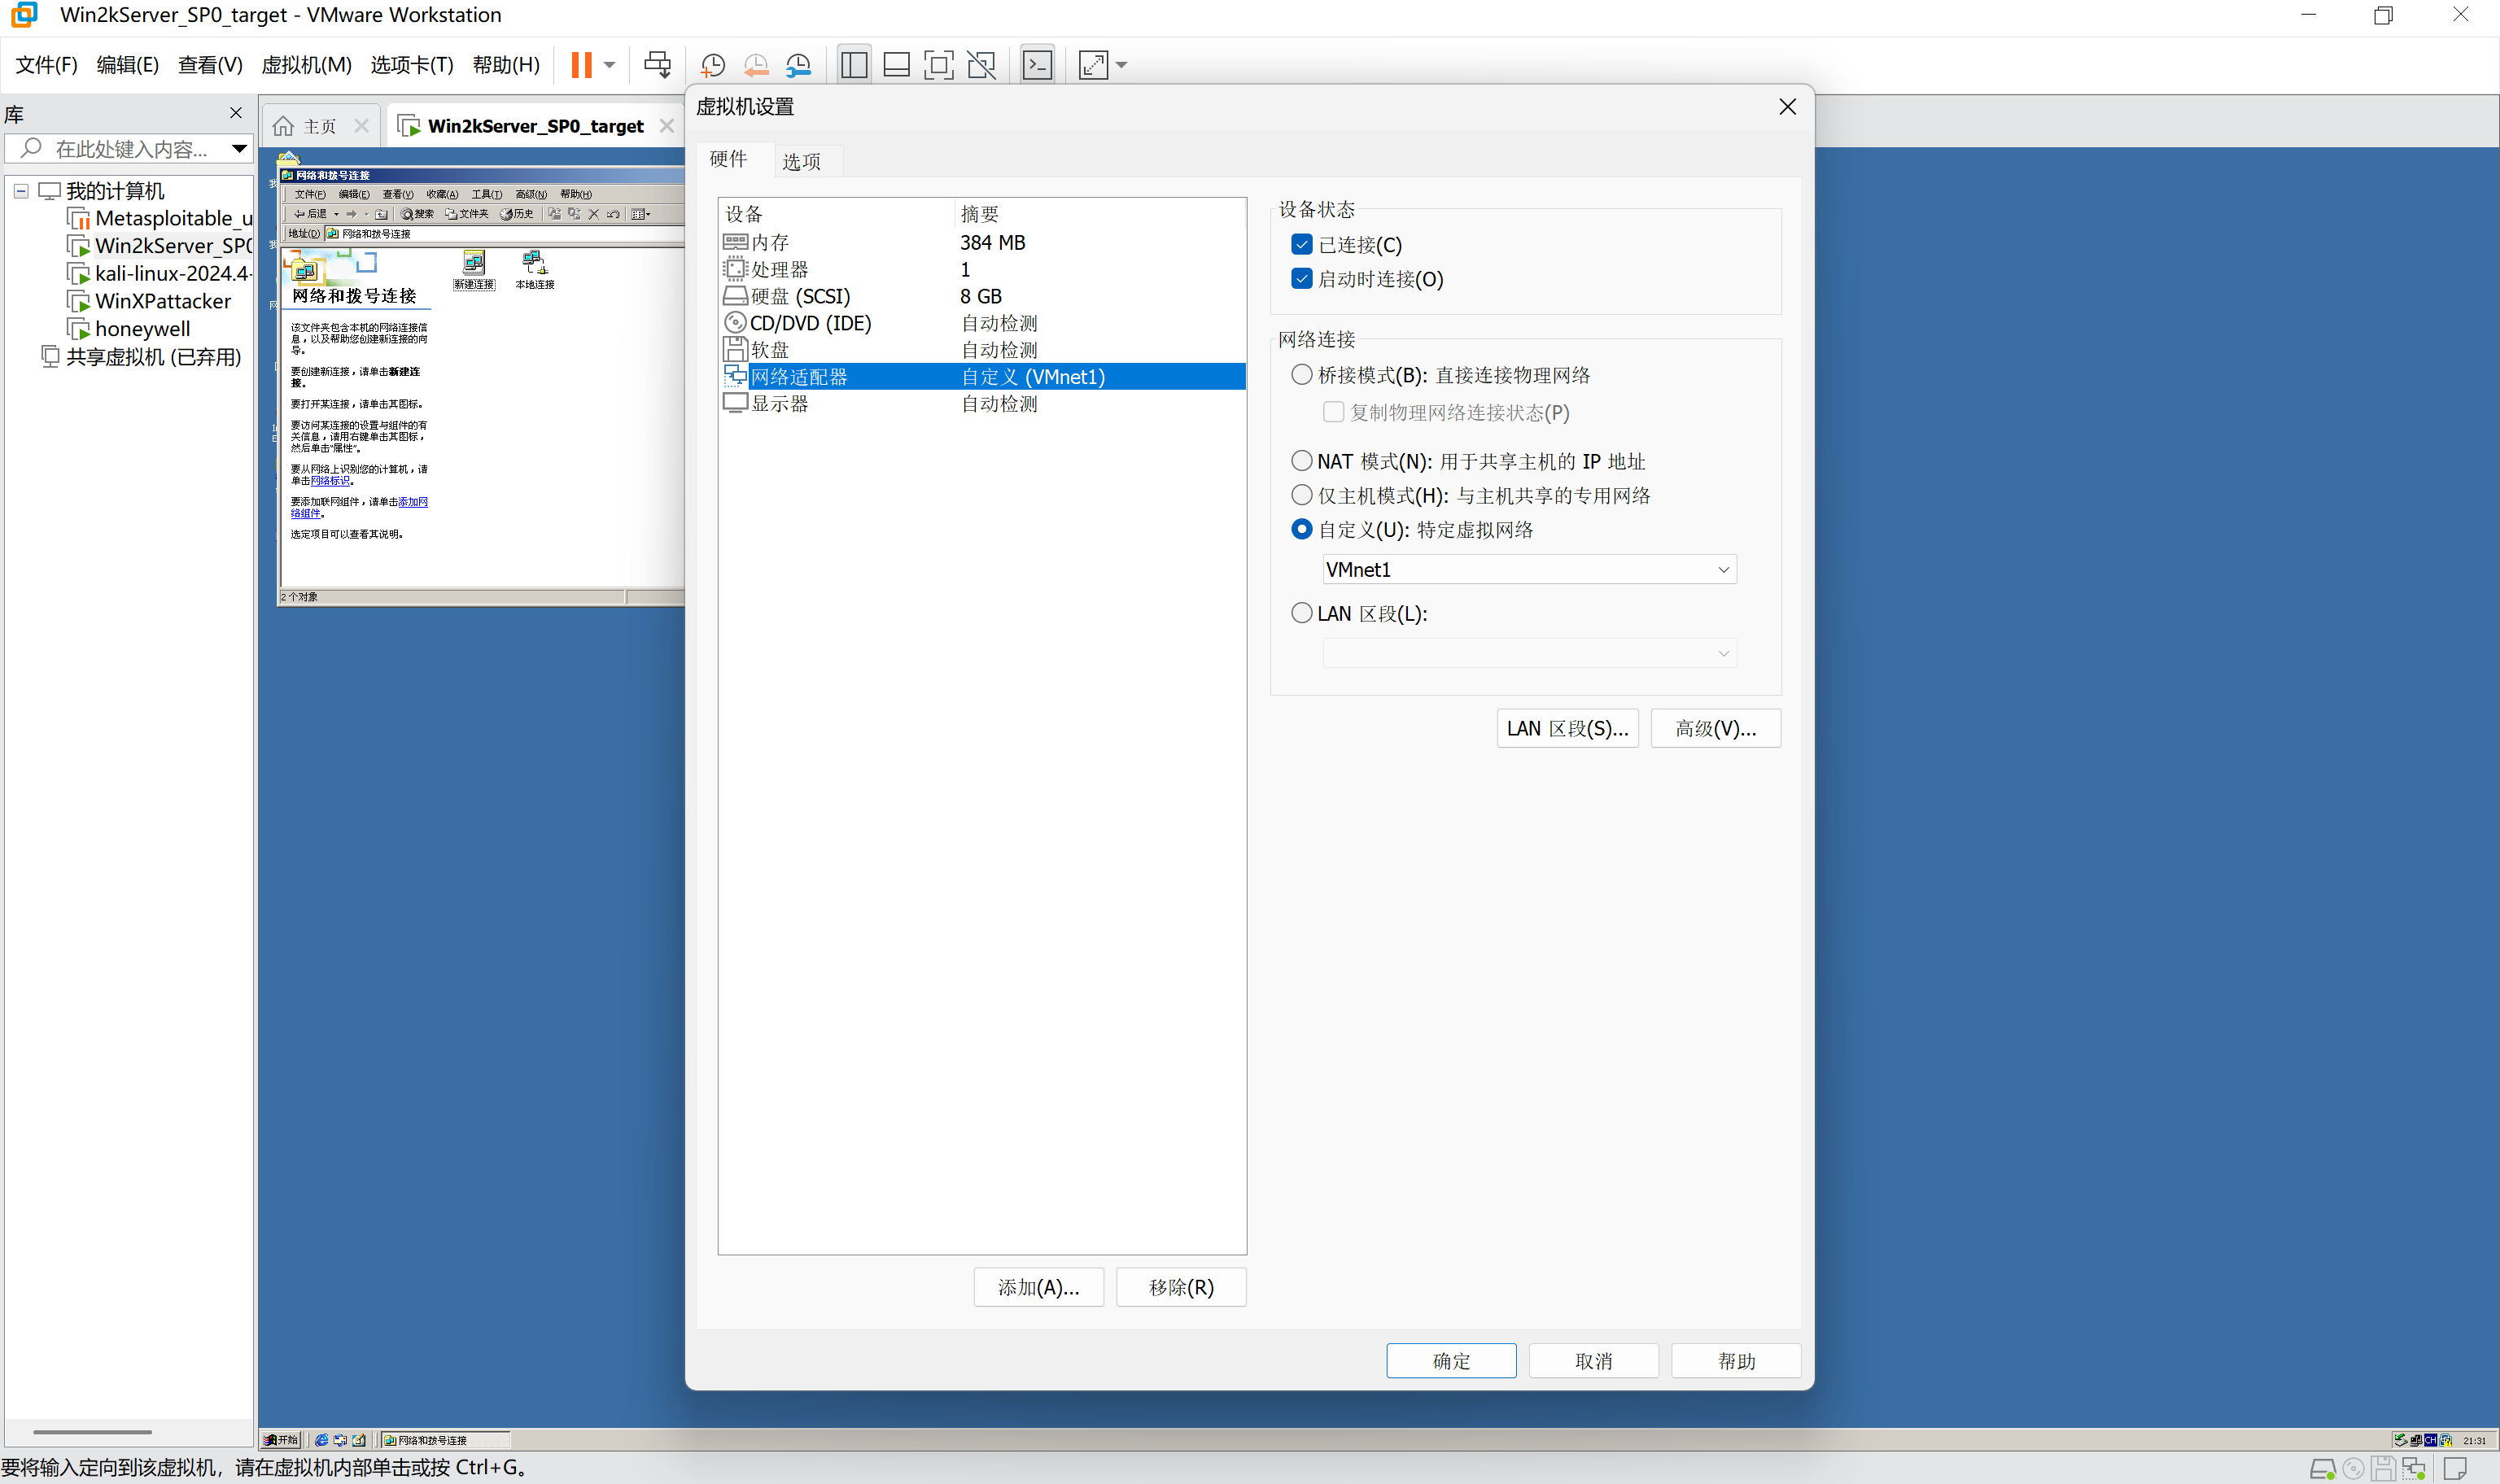The height and width of the screenshot is (1484, 2500).
Task: Click the enter full screen icon
Action: pyautogui.click(x=938, y=65)
